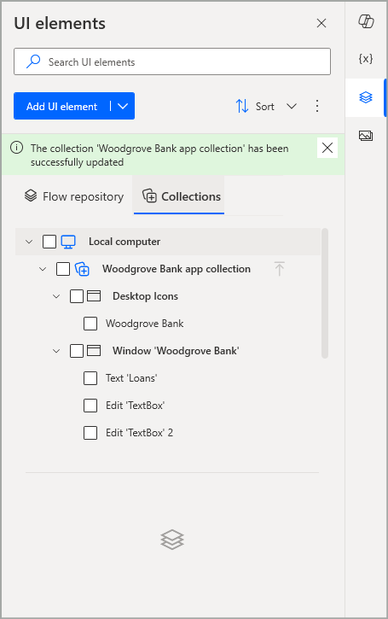The image size is (388, 619).
Task: Open the Copilot icon in the sidebar
Action: pyautogui.click(x=366, y=21)
